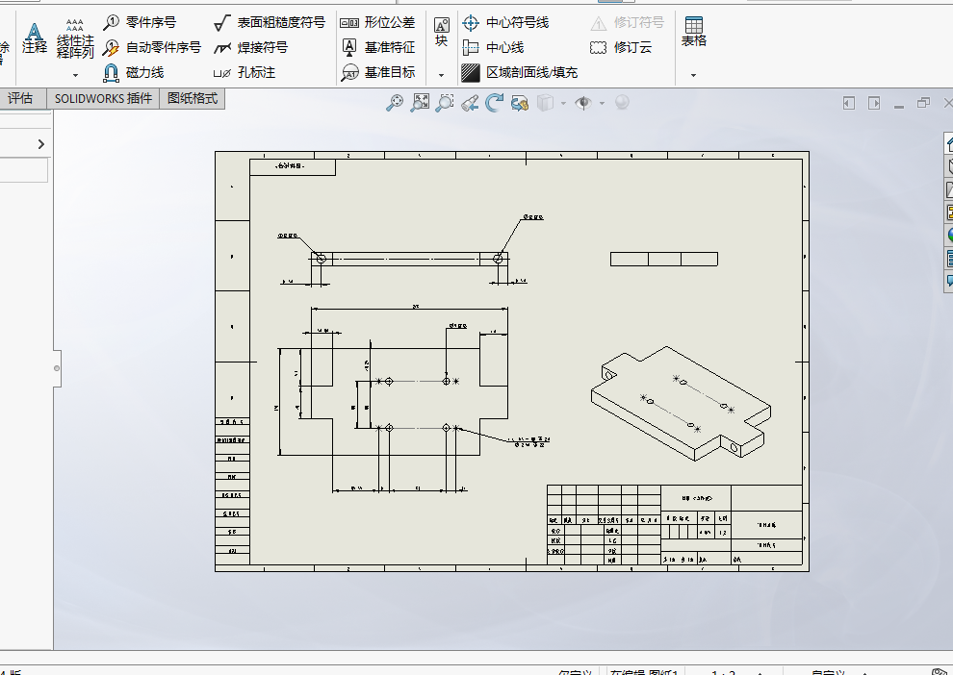Switch to the 评估 tab

[22, 98]
